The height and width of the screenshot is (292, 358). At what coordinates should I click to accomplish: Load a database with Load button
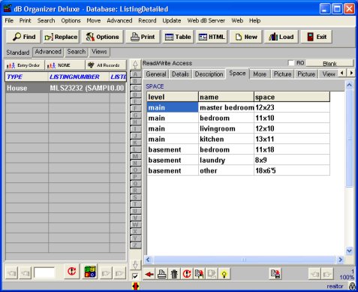tap(281, 37)
